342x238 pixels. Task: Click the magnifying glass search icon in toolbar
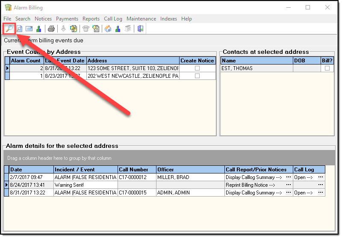pyautogui.click(x=9, y=29)
